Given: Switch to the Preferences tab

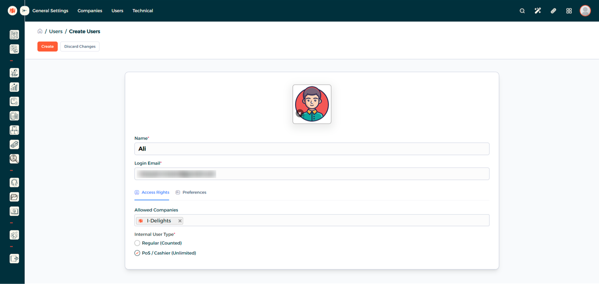Looking at the screenshot, I should click(x=191, y=193).
